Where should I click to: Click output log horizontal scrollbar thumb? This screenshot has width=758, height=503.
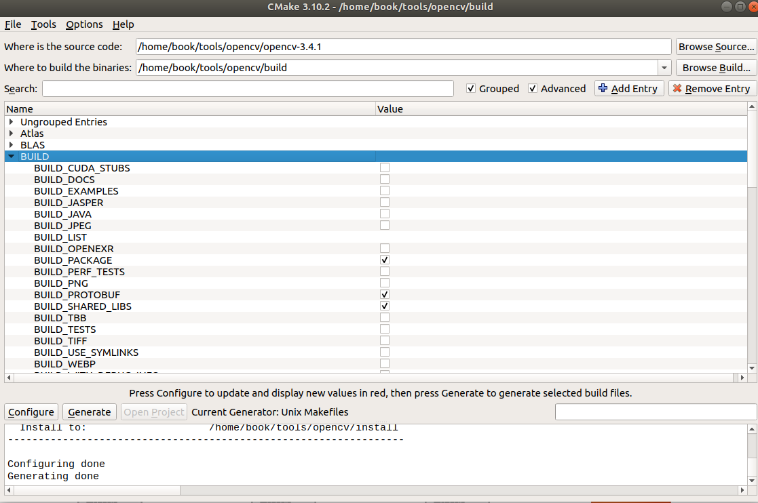click(x=96, y=490)
